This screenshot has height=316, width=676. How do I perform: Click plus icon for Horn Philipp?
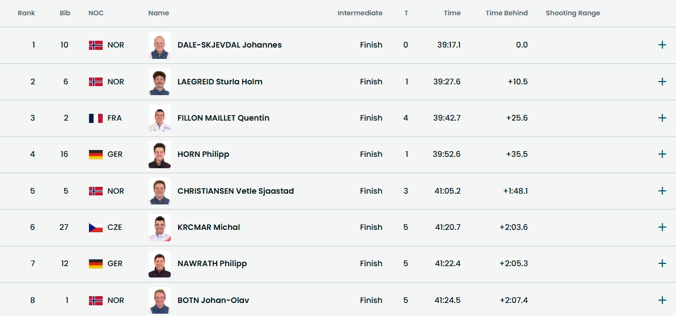click(662, 154)
